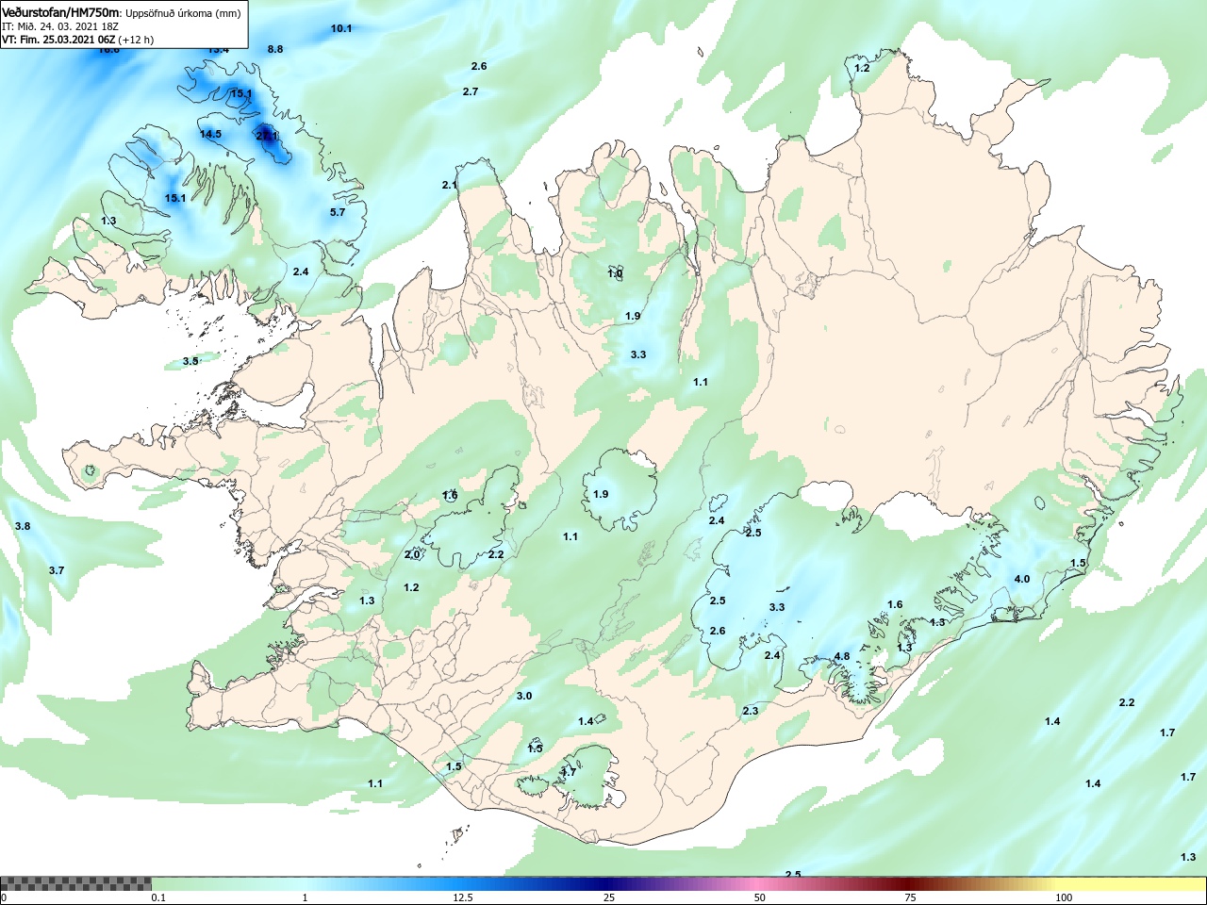This screenshot has height=905, width=1207.
Task: Click the 10.1 precipitation value
Action: tap(341, 28)
